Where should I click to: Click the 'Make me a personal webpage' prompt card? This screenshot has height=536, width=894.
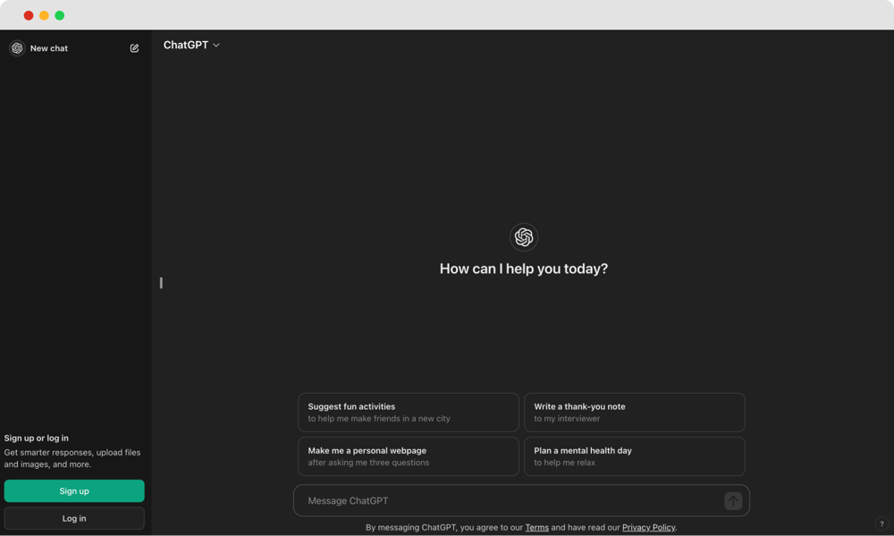(408, 456)
